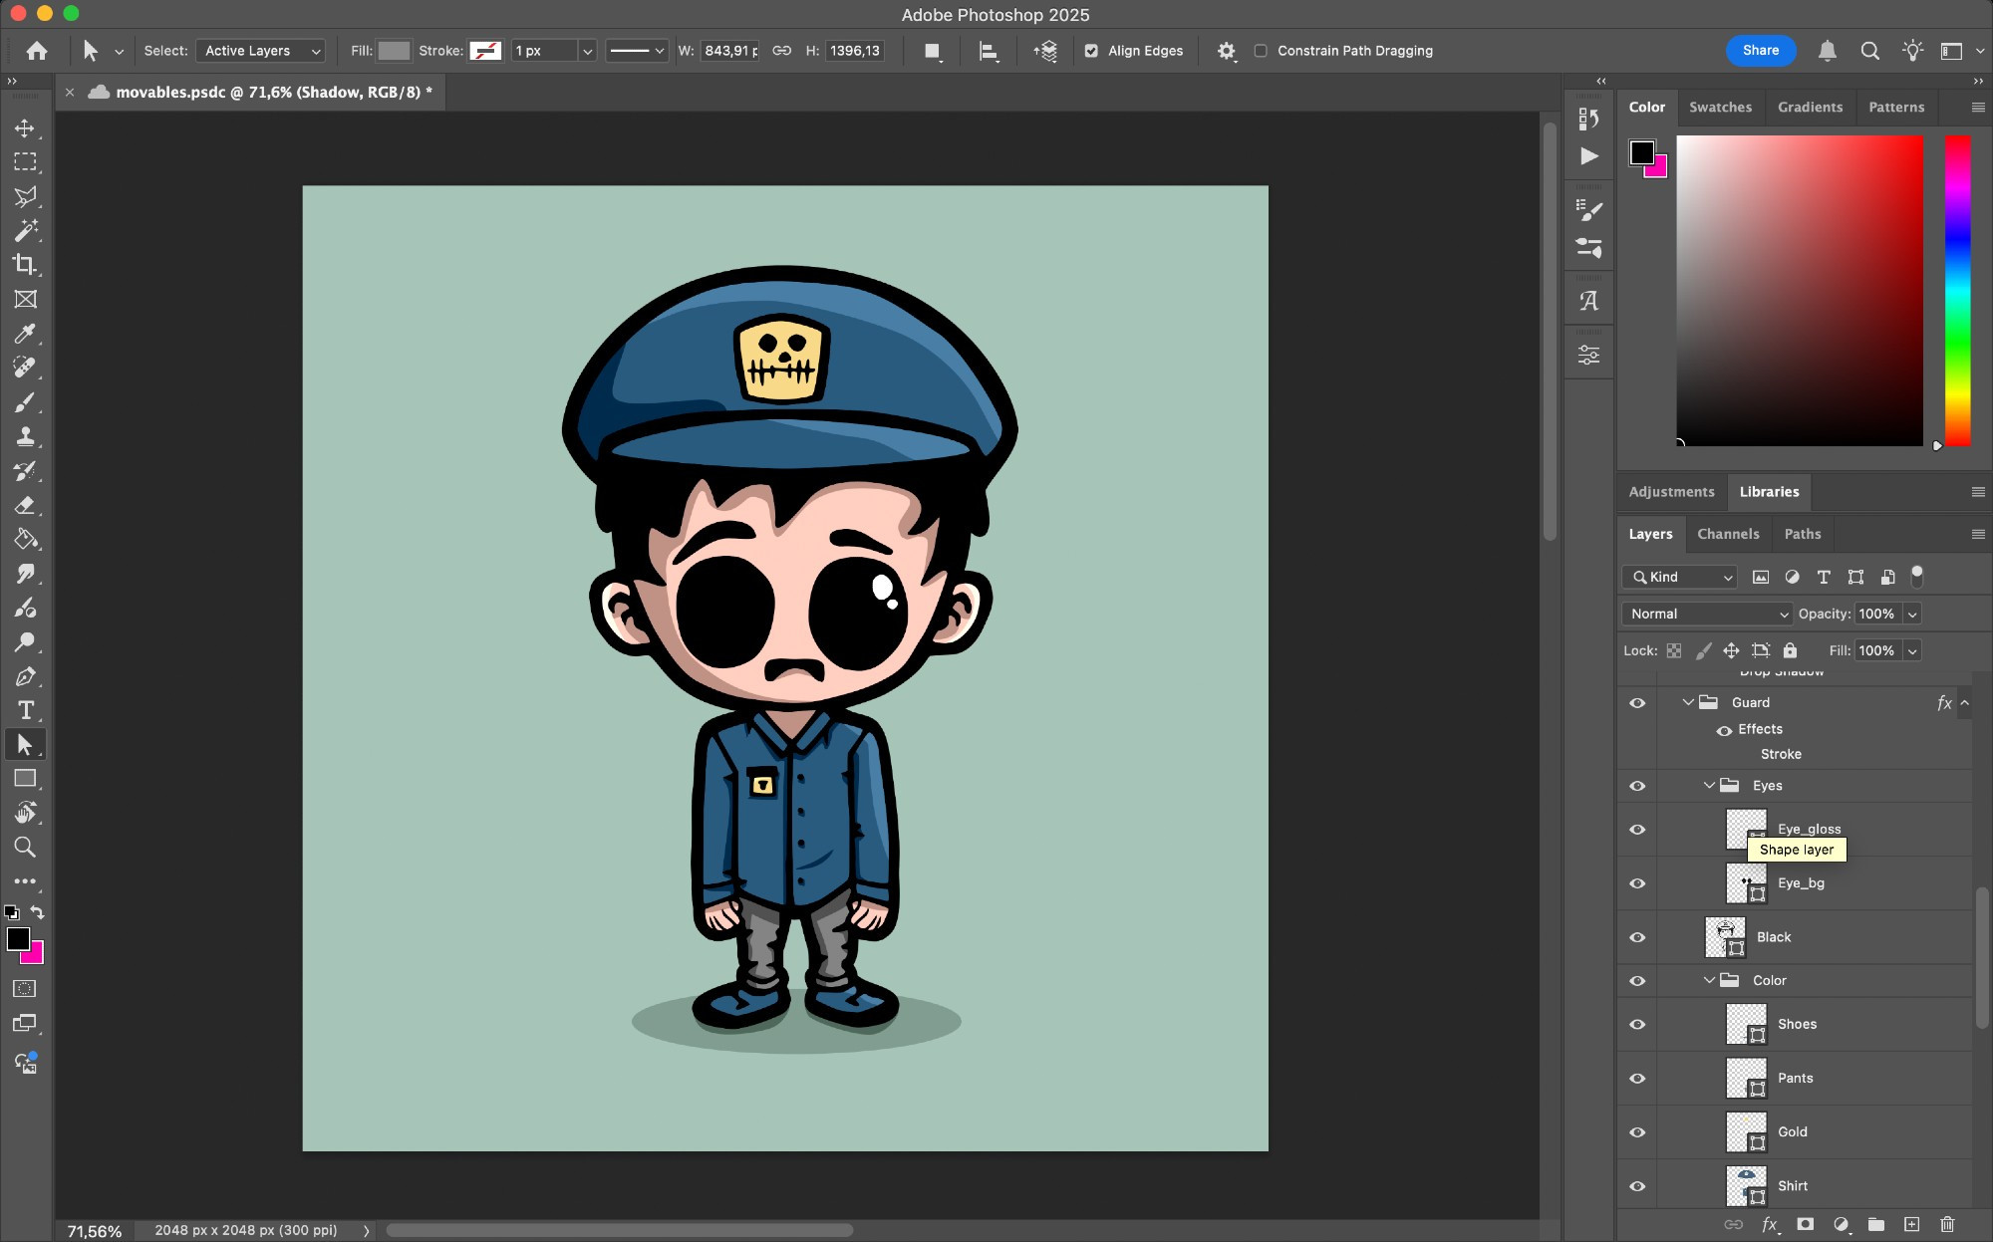Open path arrangement options

1045,51
